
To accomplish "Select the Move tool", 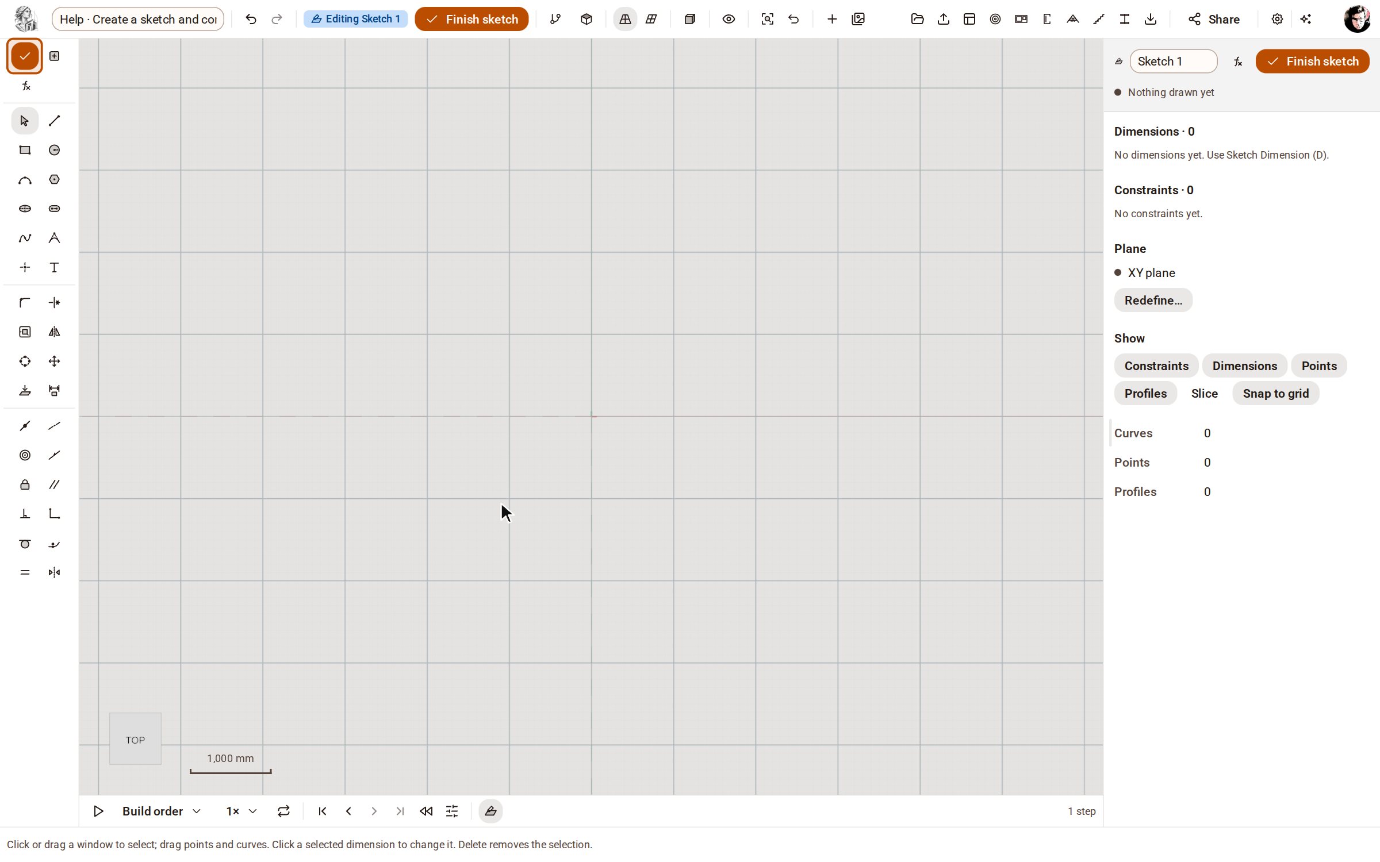I will [x=54, y=361].
